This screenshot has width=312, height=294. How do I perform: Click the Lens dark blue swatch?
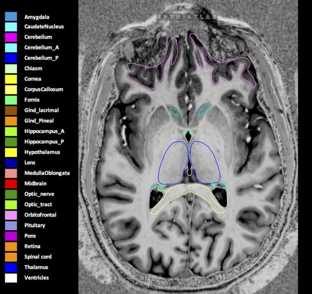pos(11,163)
